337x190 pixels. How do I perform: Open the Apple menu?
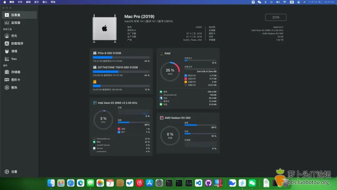click(5, 2)
